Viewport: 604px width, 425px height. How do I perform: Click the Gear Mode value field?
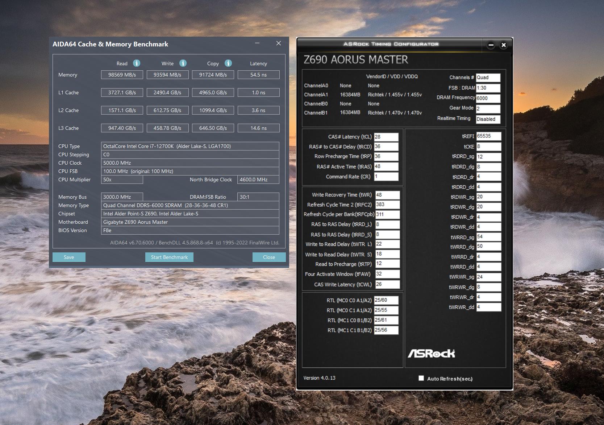[488, 109]
